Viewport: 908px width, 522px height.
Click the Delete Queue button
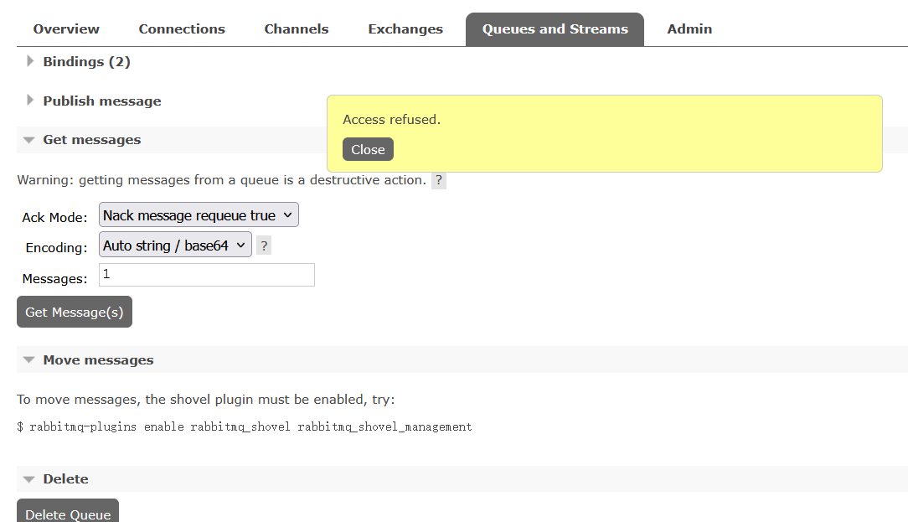[x=68, y=513]
